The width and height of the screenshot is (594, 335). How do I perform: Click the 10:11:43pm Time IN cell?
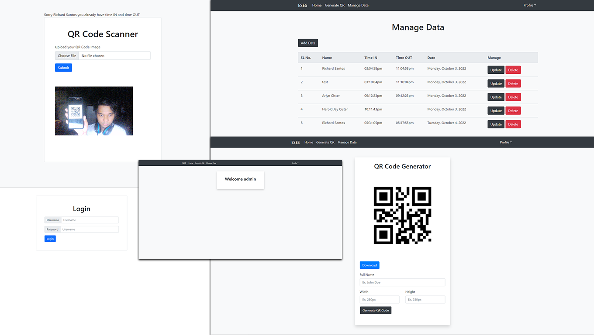[373, 109]
